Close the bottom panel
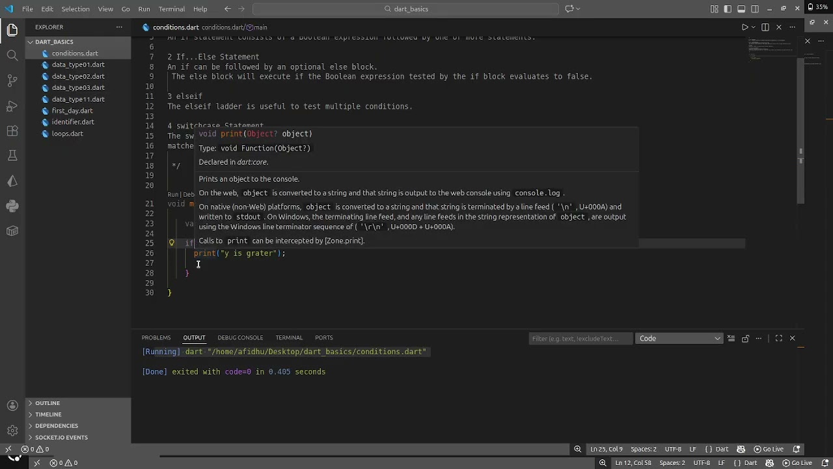This screenshot has width=833, height=469. pos(792,338)
